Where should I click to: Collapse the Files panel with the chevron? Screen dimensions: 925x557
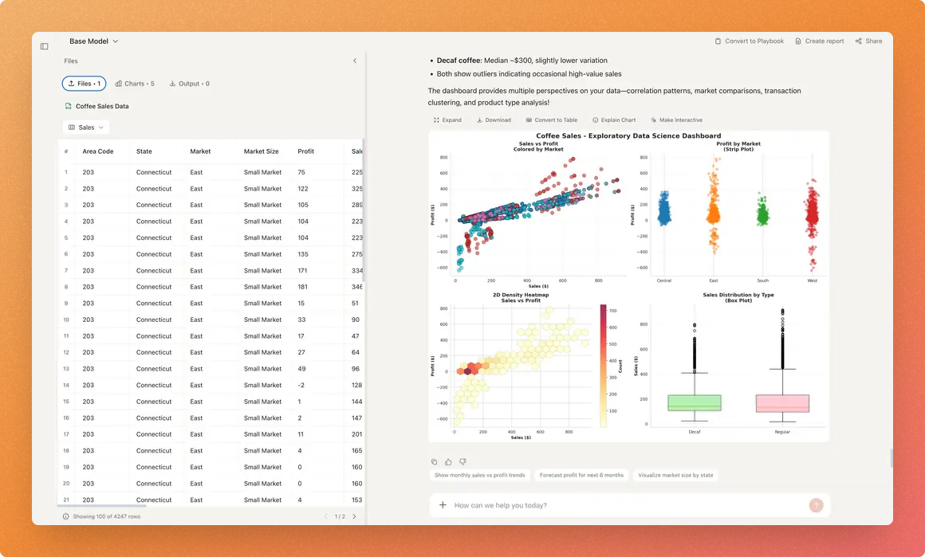355,60
